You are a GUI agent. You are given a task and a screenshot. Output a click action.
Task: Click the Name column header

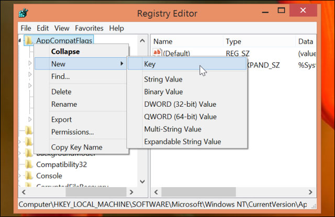pos(187,41)
